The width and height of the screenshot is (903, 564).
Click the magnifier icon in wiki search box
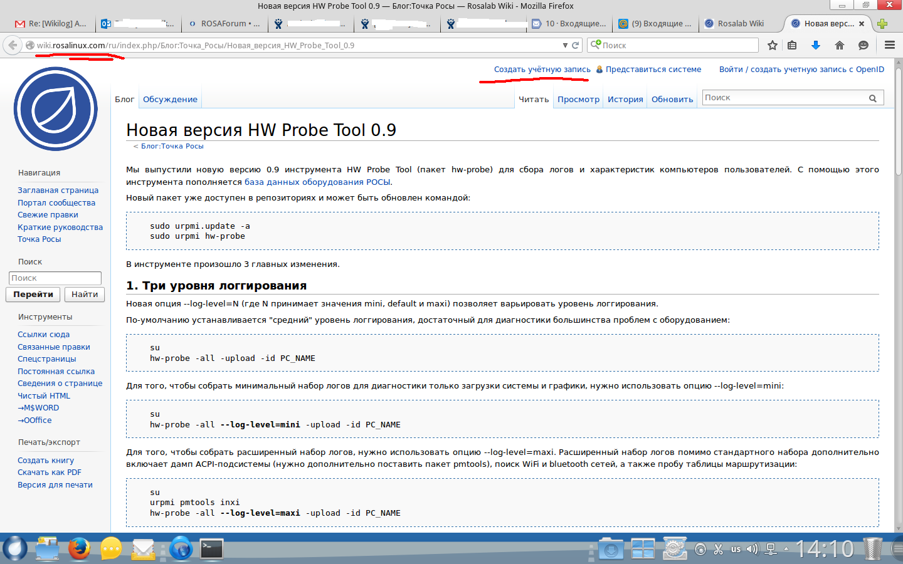click(873, 98)
